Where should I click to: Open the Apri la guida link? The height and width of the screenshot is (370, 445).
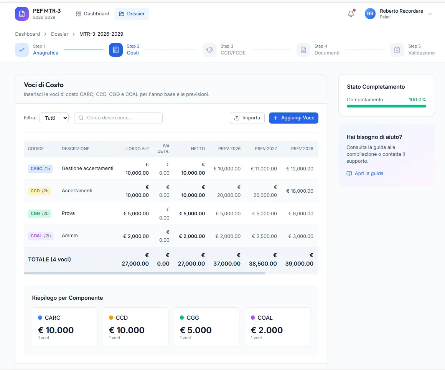coord(369,173)
